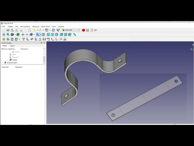Open the macros list dialog
194x146 pixels.
click(x=92, y=30)
